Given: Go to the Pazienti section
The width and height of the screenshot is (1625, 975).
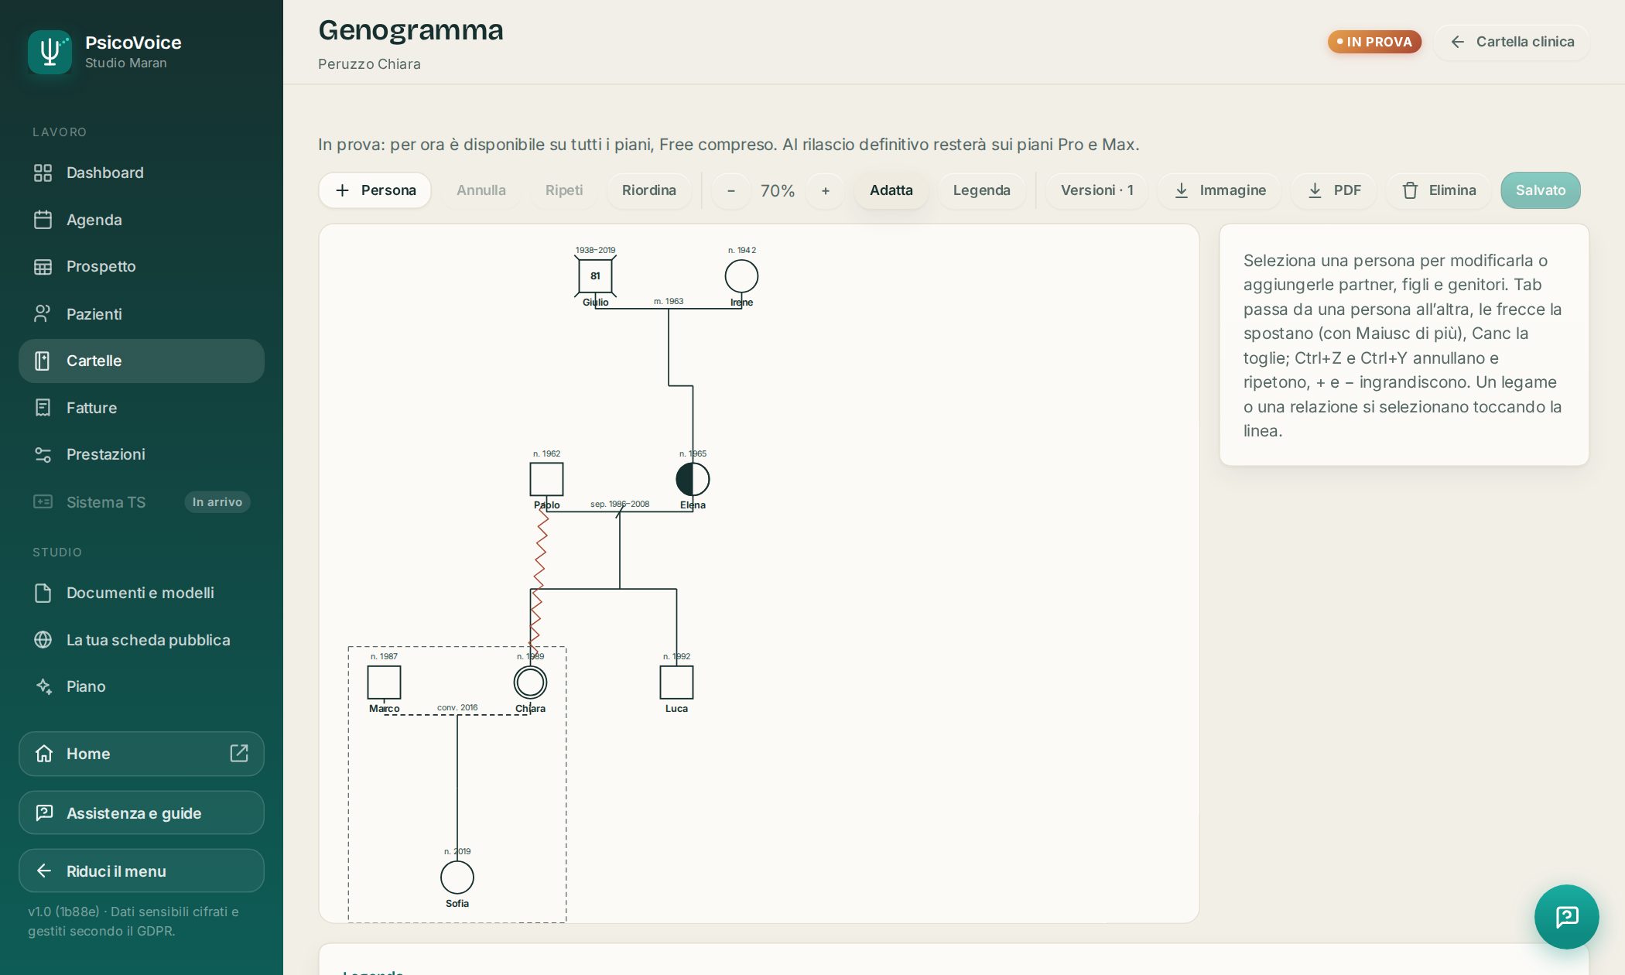Looking at the screenshot, I should tap(141, 314).
